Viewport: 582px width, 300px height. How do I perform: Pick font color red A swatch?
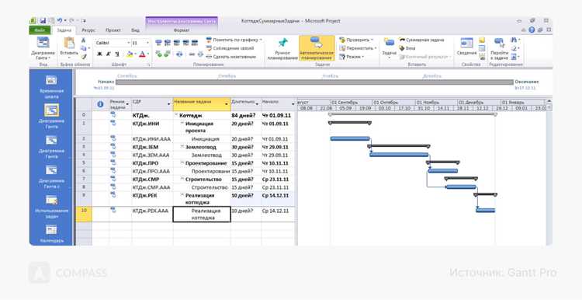142,54
